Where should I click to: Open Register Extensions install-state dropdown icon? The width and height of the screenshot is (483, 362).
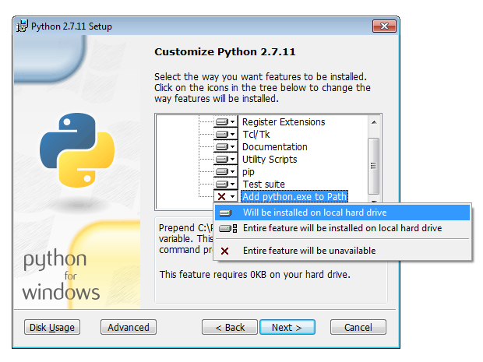click(x=225, y=122)
